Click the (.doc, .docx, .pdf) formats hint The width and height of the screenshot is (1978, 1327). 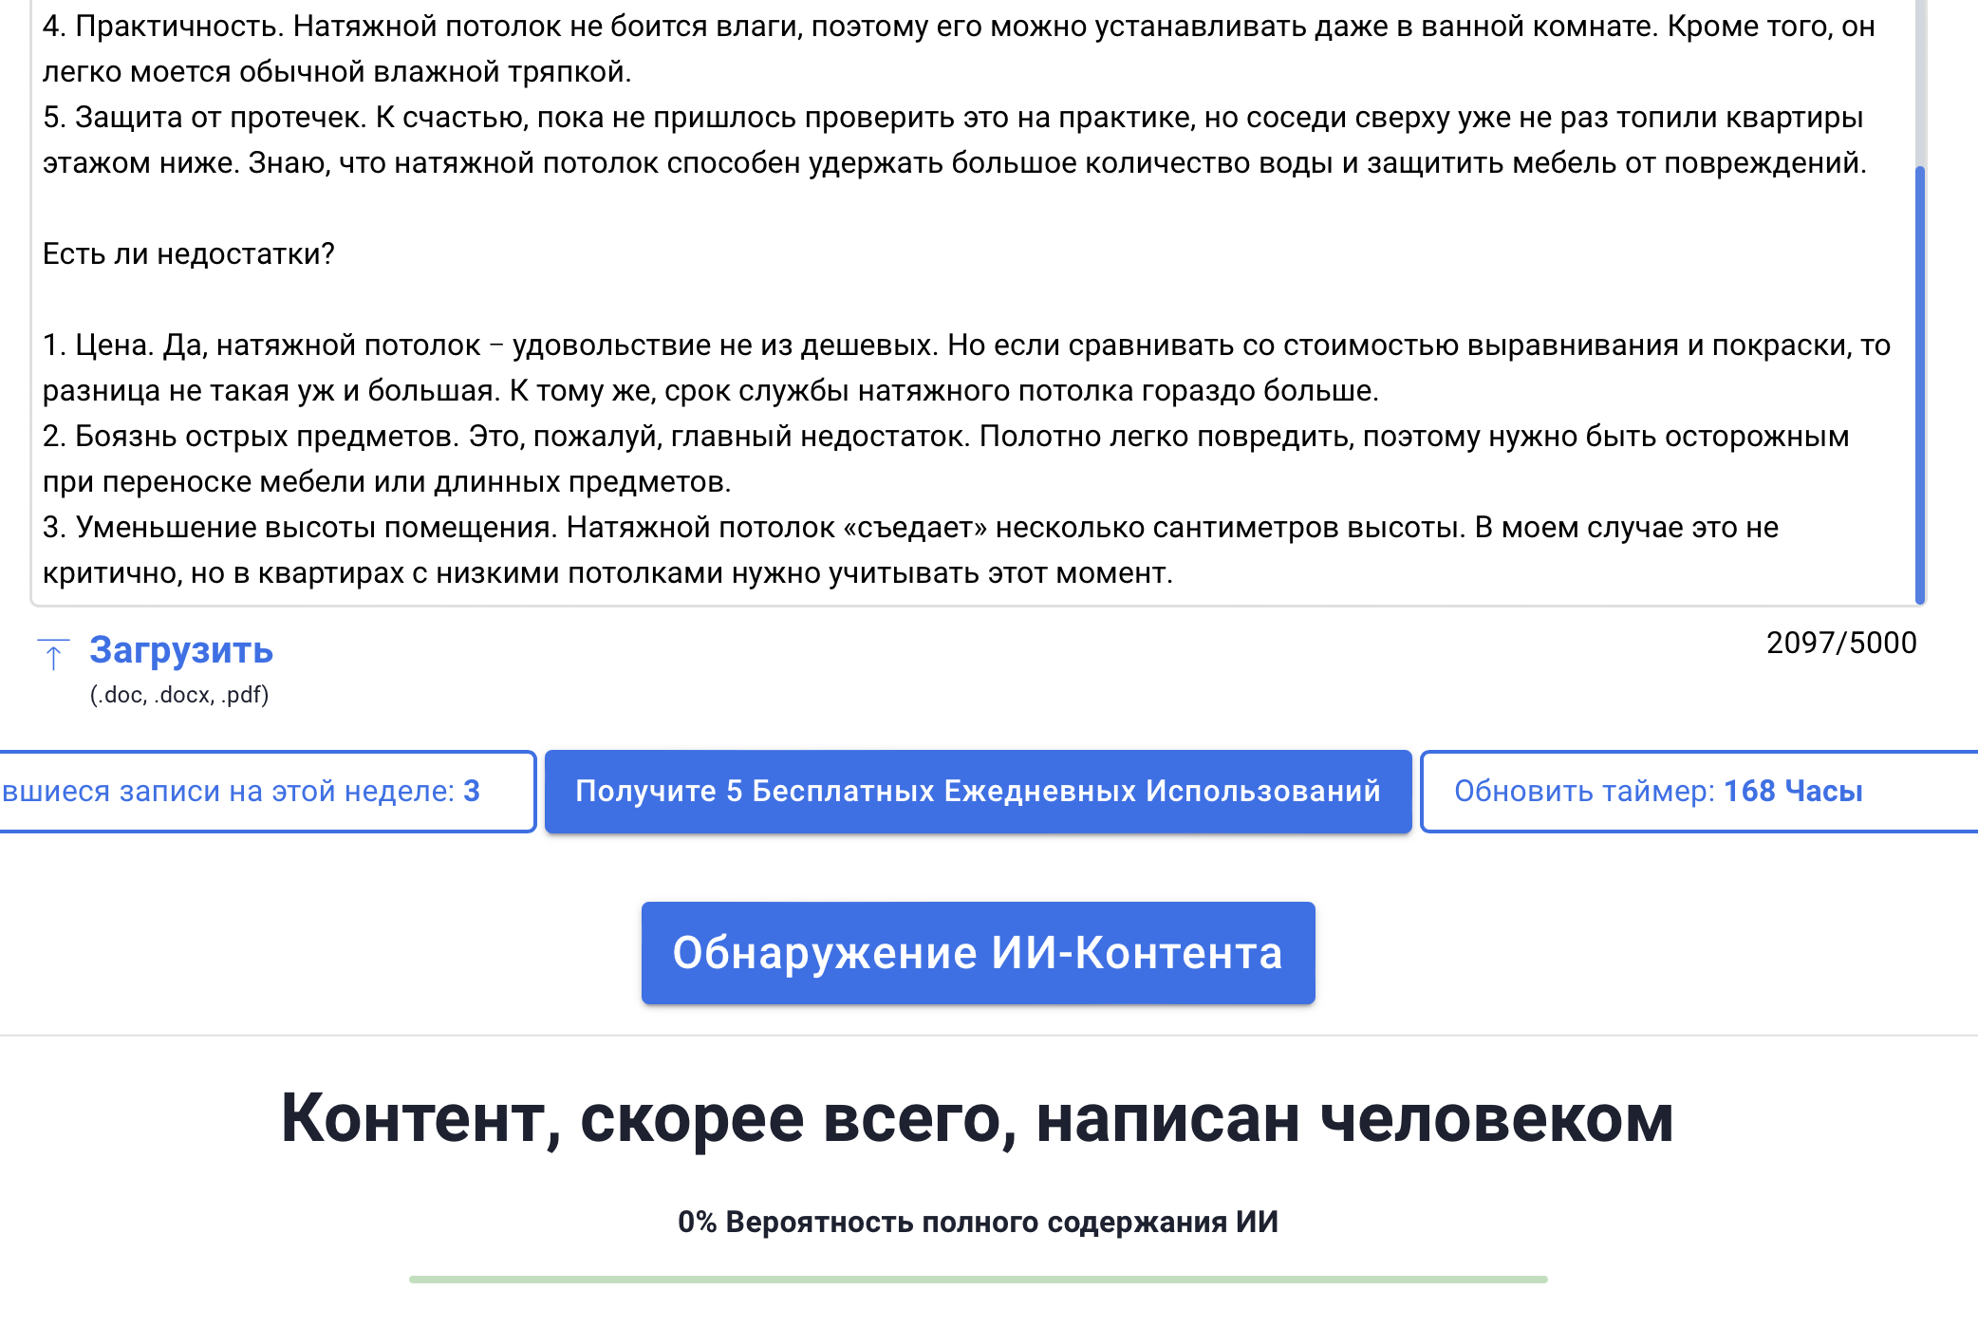coord(179,696)
